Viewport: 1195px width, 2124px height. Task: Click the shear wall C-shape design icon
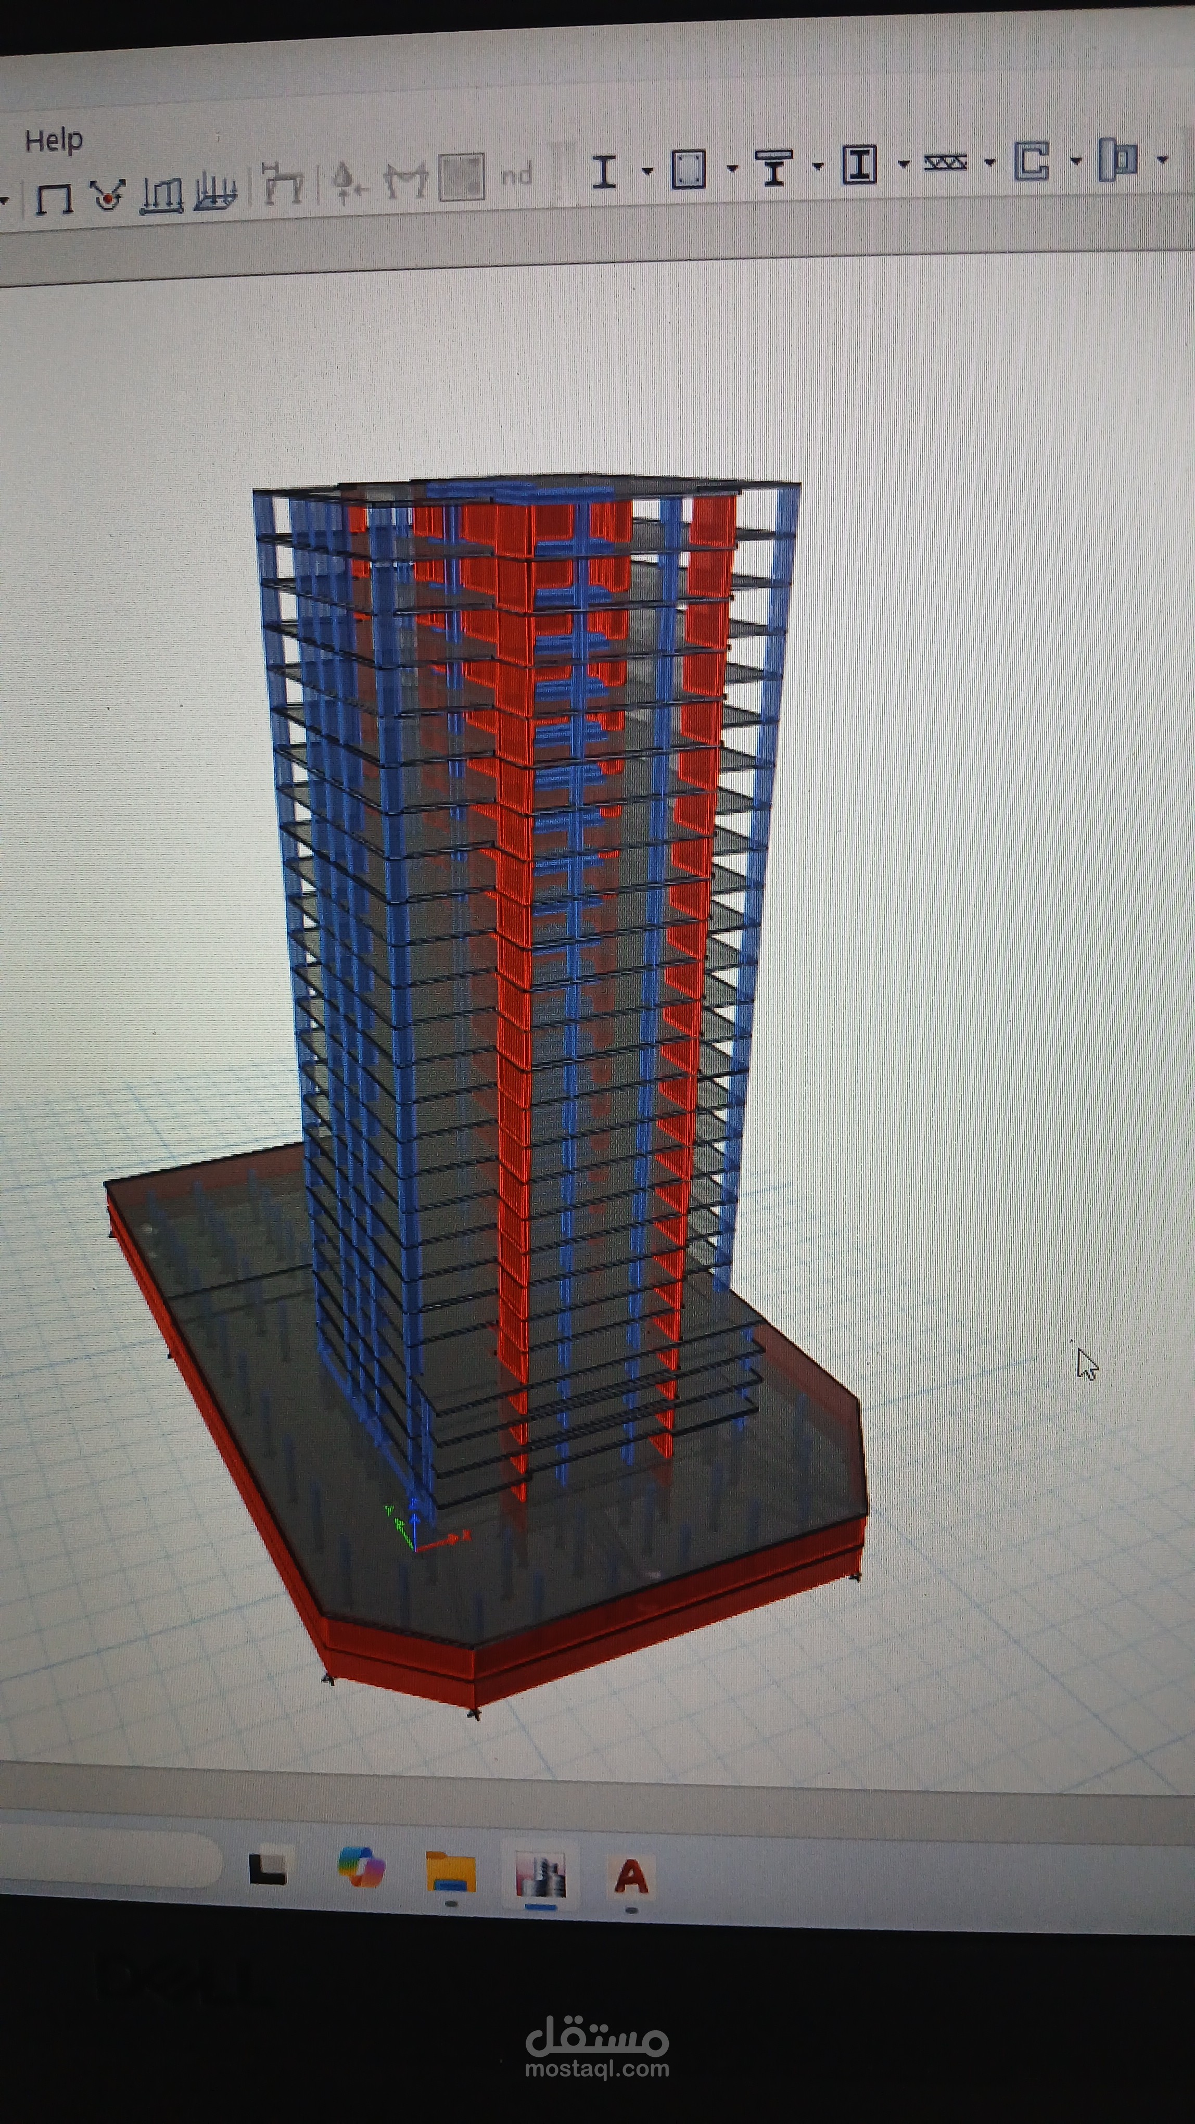pos(1032,161)
